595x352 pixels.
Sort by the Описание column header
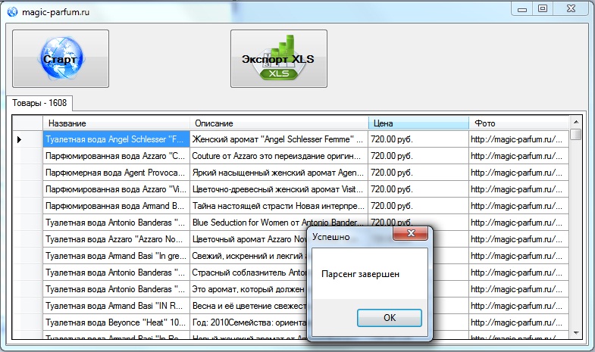(279, 123)
